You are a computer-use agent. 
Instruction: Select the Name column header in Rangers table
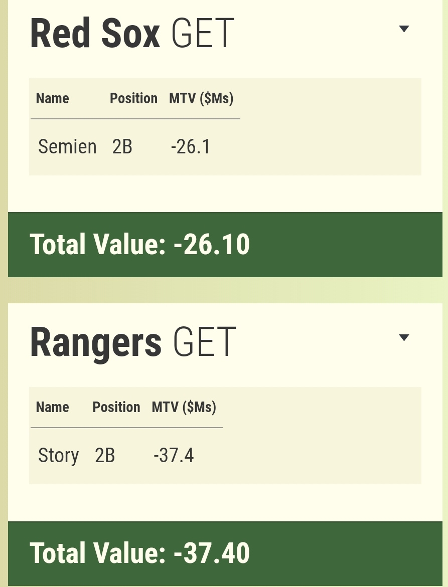click(x=53, y=408)
